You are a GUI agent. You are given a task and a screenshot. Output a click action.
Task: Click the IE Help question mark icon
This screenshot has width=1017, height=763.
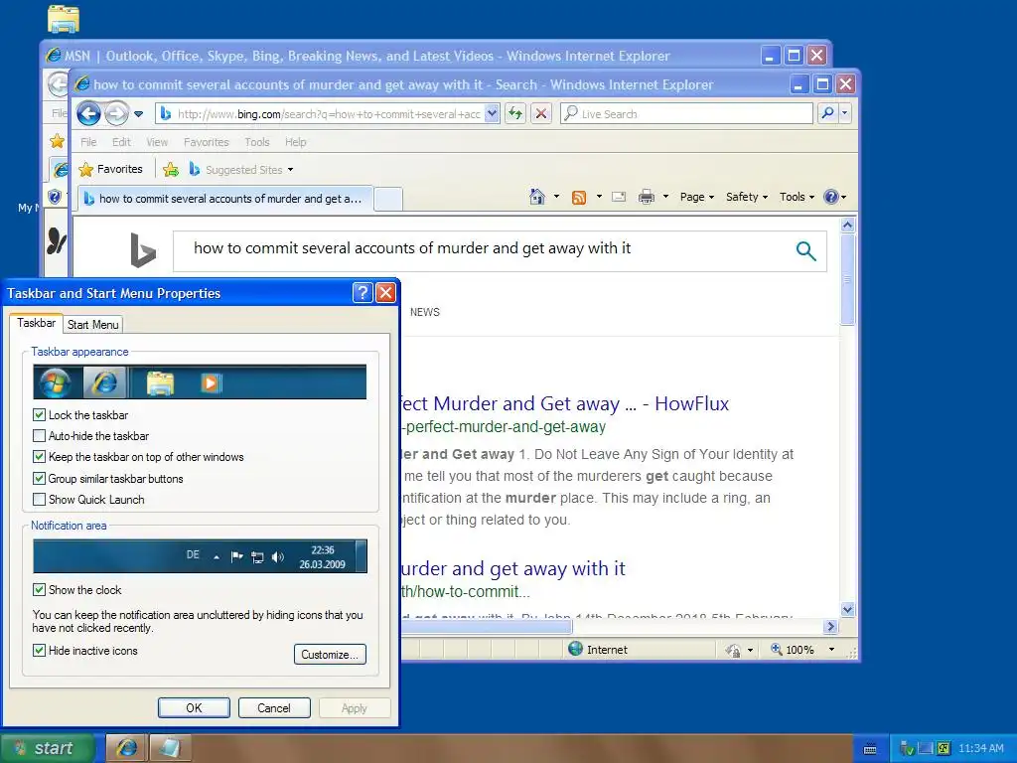click(831, 197)
